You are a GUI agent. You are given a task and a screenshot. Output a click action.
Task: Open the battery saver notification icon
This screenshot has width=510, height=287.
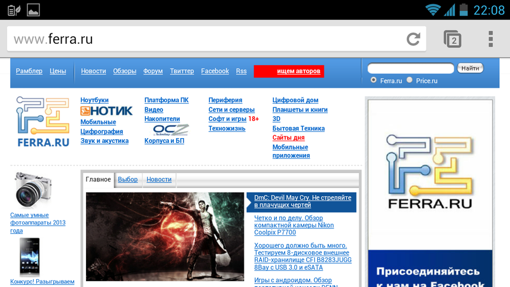pyautogui.click(x=14, y=10)
